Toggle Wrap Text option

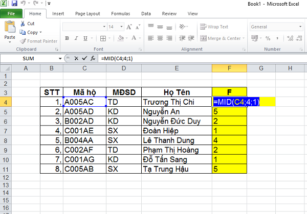(x=214, y=27)
